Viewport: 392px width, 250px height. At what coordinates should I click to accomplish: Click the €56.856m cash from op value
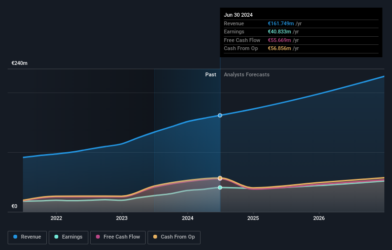(x=279, y=49)
